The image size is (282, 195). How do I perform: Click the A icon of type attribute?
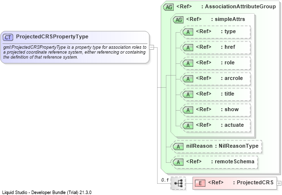pyautogui.click(x=188, y=32)
